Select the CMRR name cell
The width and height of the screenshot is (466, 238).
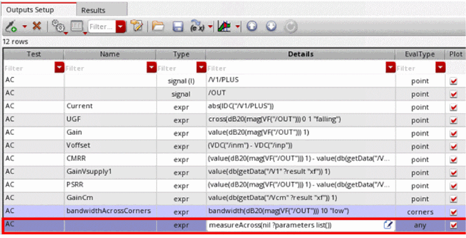click(110, 159)
